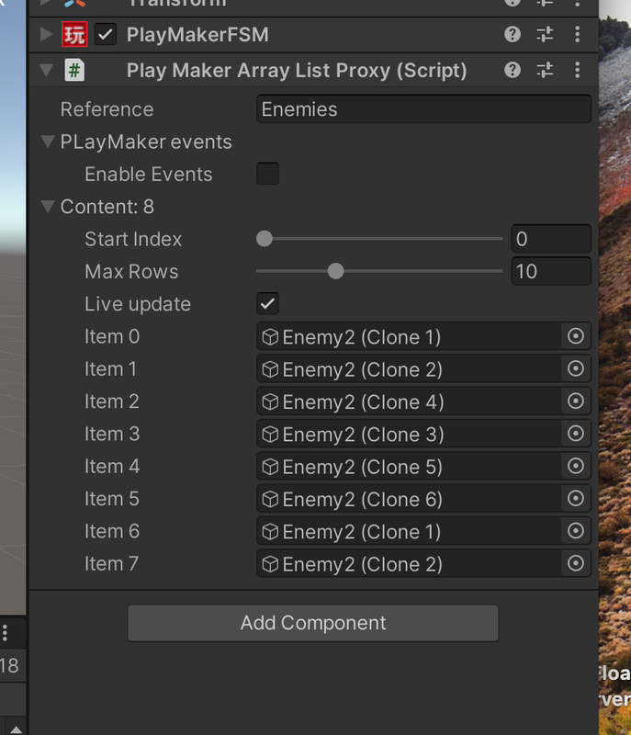Collapse the PLayMaker events foldout
The image size is (631, 735).
(x=48, y=141)
